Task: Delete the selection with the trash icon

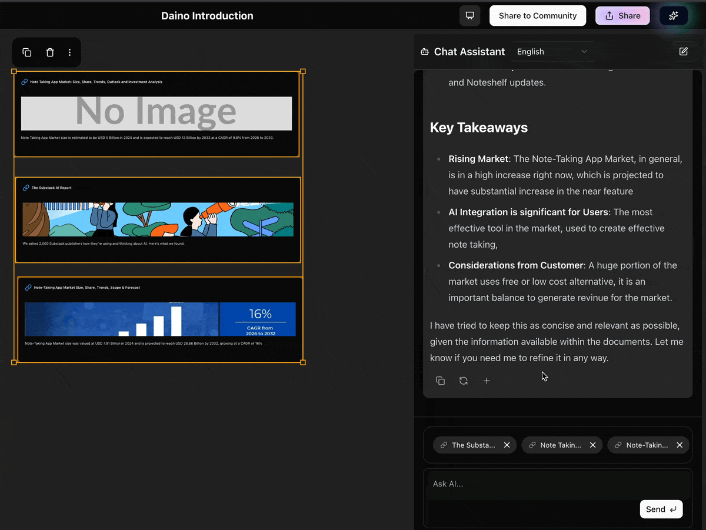Action: (50, 52)
